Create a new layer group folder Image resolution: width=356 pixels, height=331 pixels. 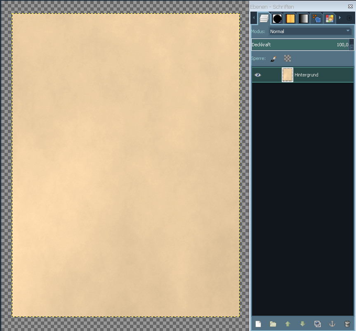pyautogui.click(x=273, y=324)
